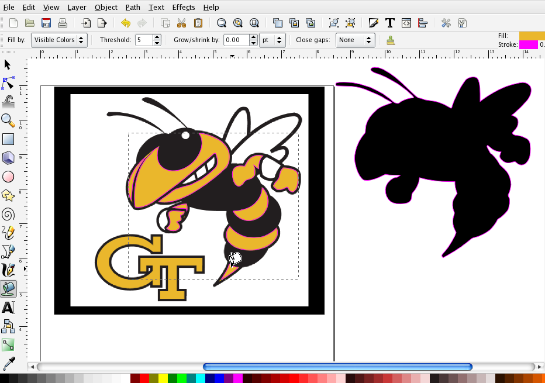Open the Layer menu

pos(77,7)
